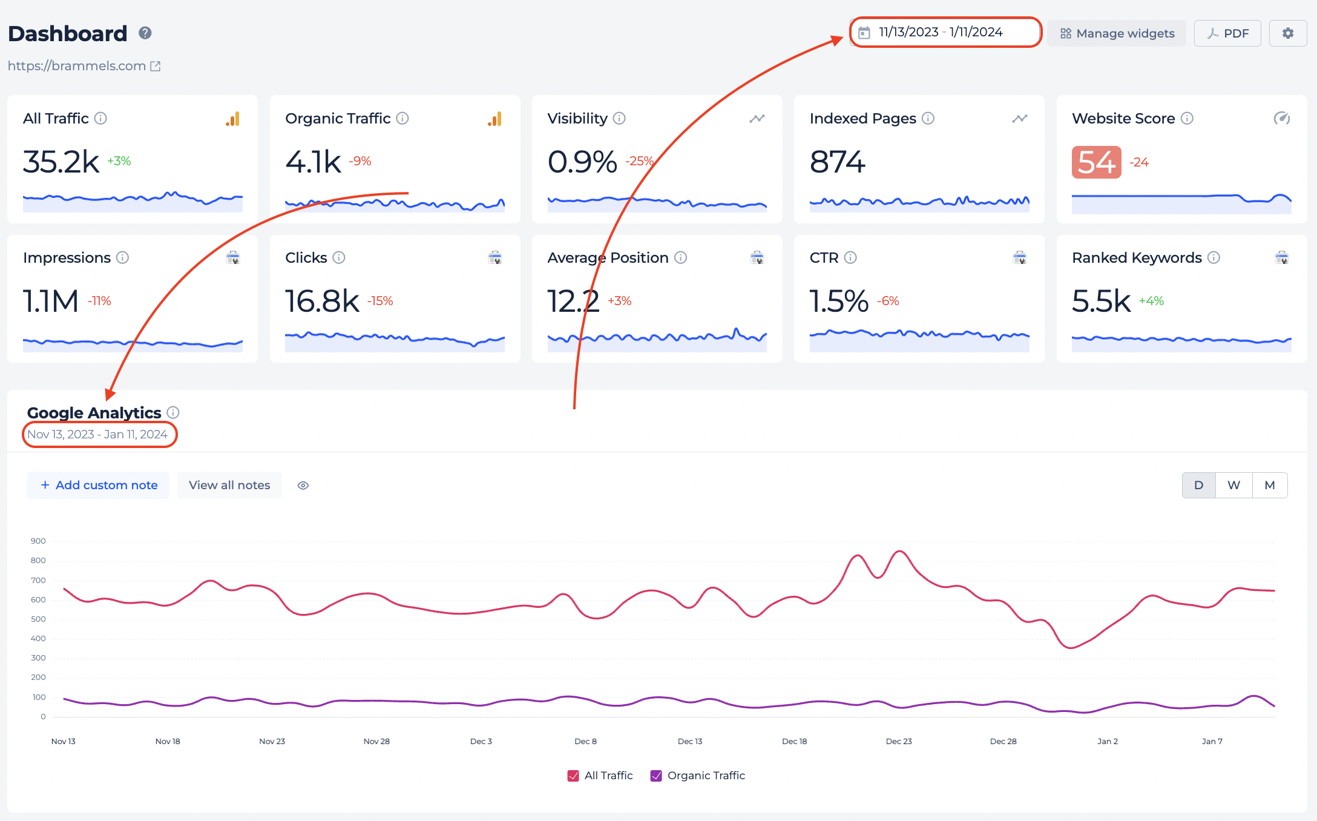The width and height of the screenshot is (1317, 821).
Task: Switch chart to daily view with D
Action: click(1199, 485)
